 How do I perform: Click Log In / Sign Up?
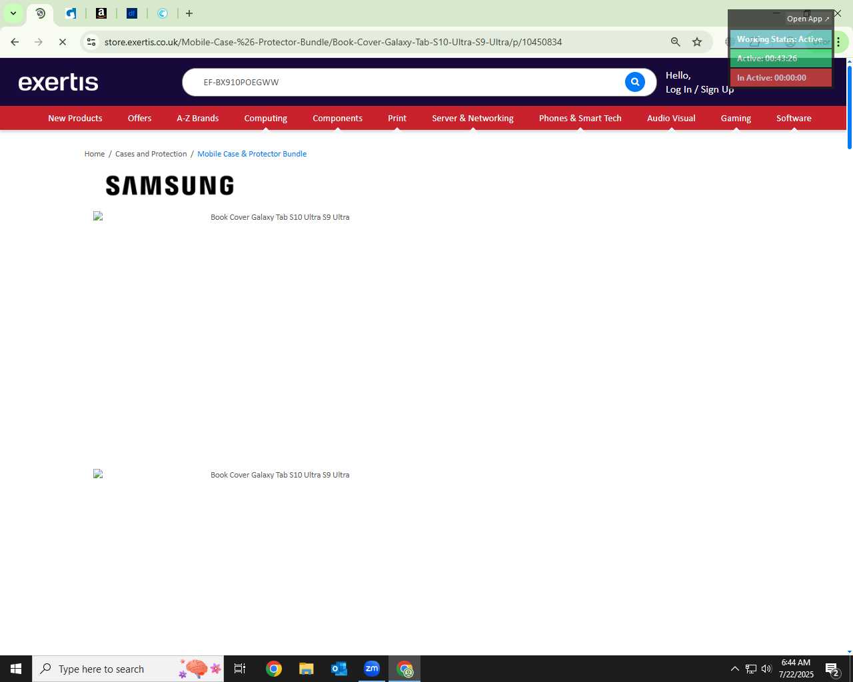700,89
